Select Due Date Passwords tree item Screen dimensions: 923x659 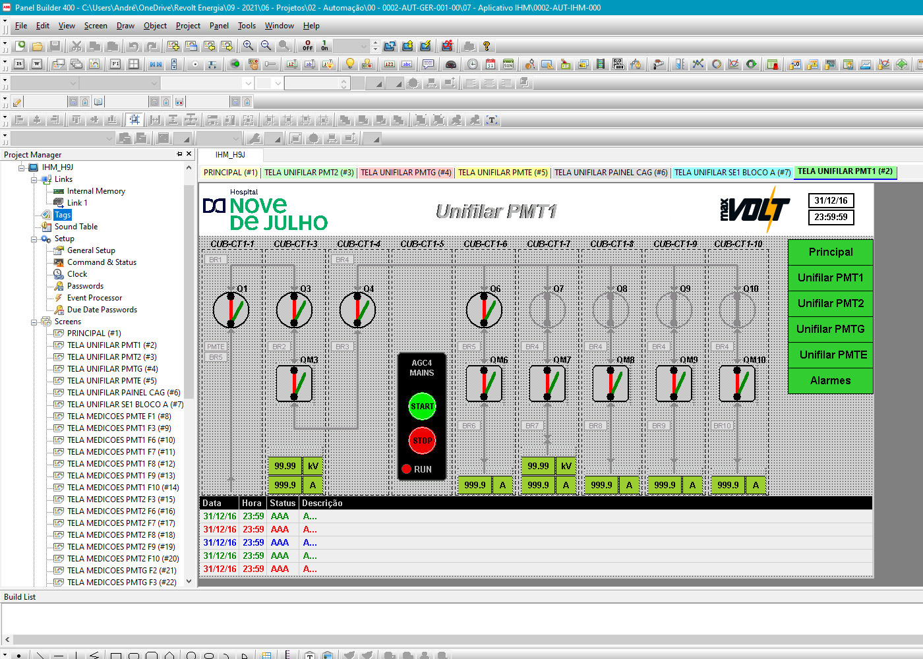click(x=102, y=310)
